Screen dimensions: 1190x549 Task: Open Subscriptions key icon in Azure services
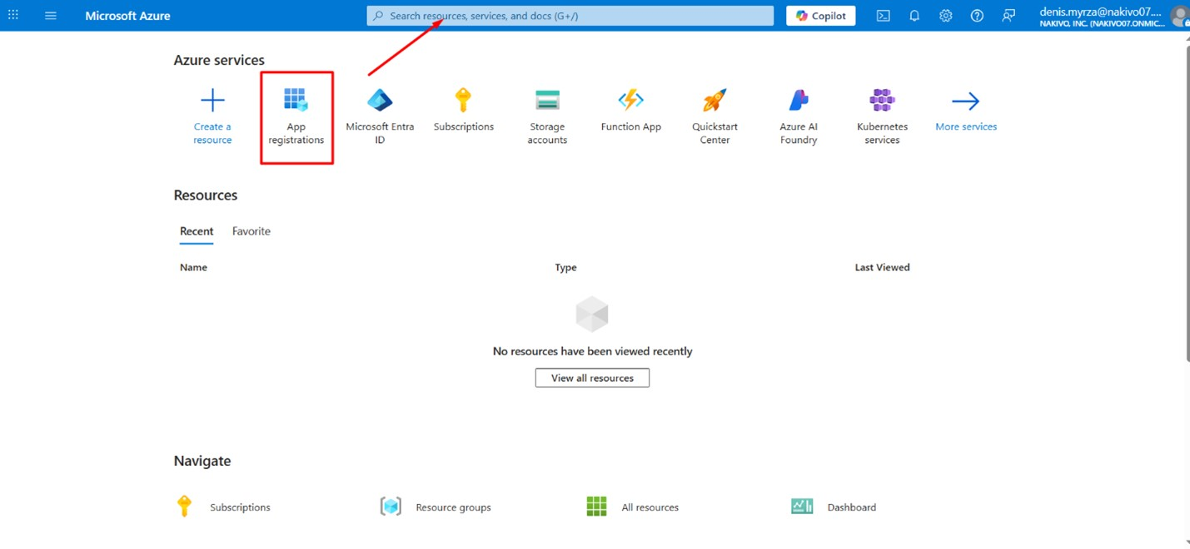tap(463, 101)
